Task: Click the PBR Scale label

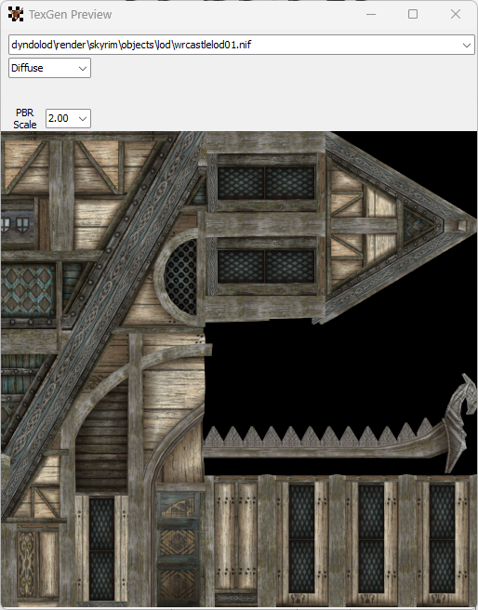Action: pyautogui.click(x=25, y=119)
